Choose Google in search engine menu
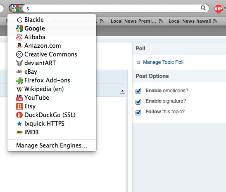The height and width of the screenshot is (192, 226). click(52, 28)
